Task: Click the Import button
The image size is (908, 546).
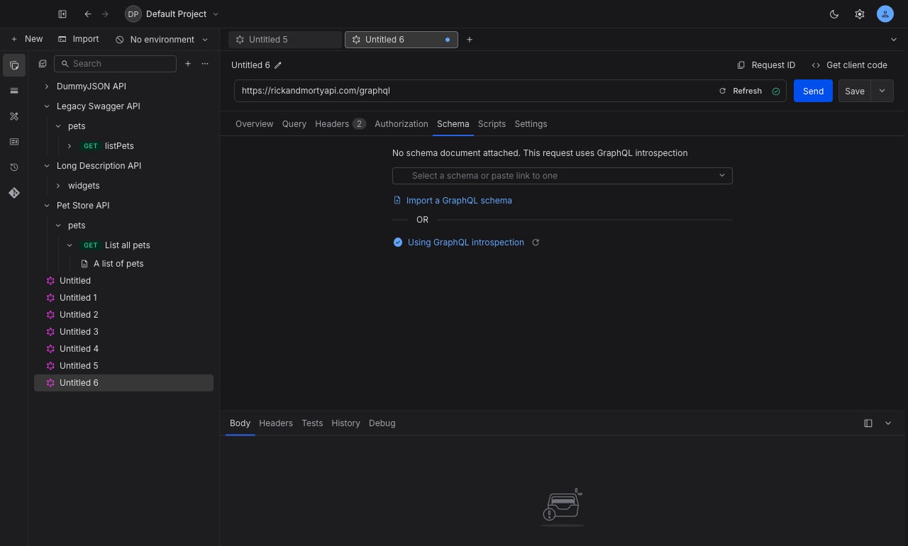Action: point(79,39)
